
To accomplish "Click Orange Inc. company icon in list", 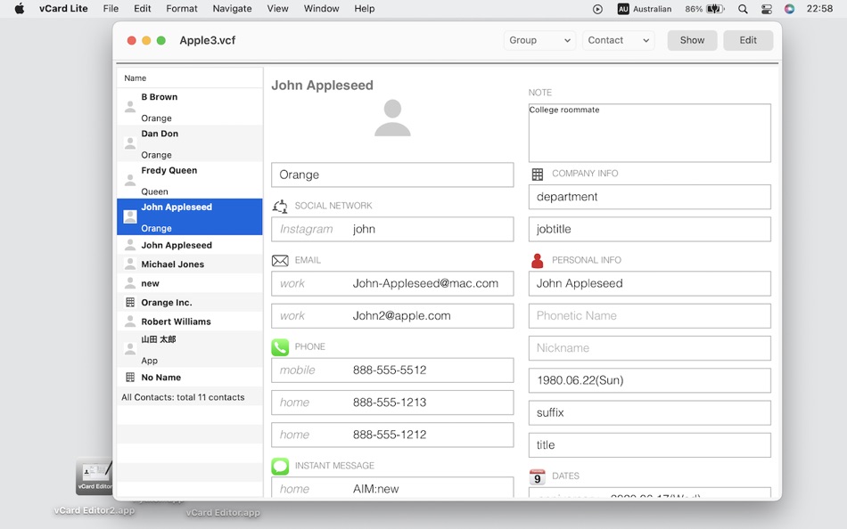I will click(130, 302).
